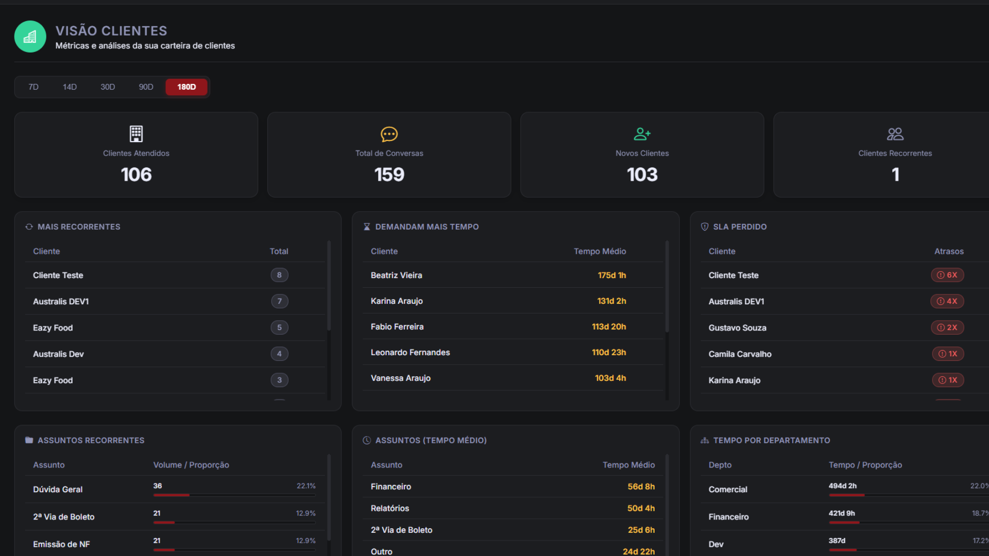Screen dimensions: 989x556
Task: Click the Emissão de NF proportion bar
Action: 234,550
